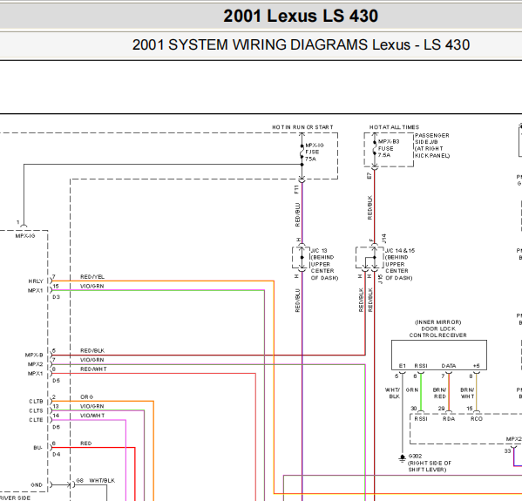Click the 2001 Lexus LS 430 title
The width and height of the screenshot is (522, 501).
301,16
